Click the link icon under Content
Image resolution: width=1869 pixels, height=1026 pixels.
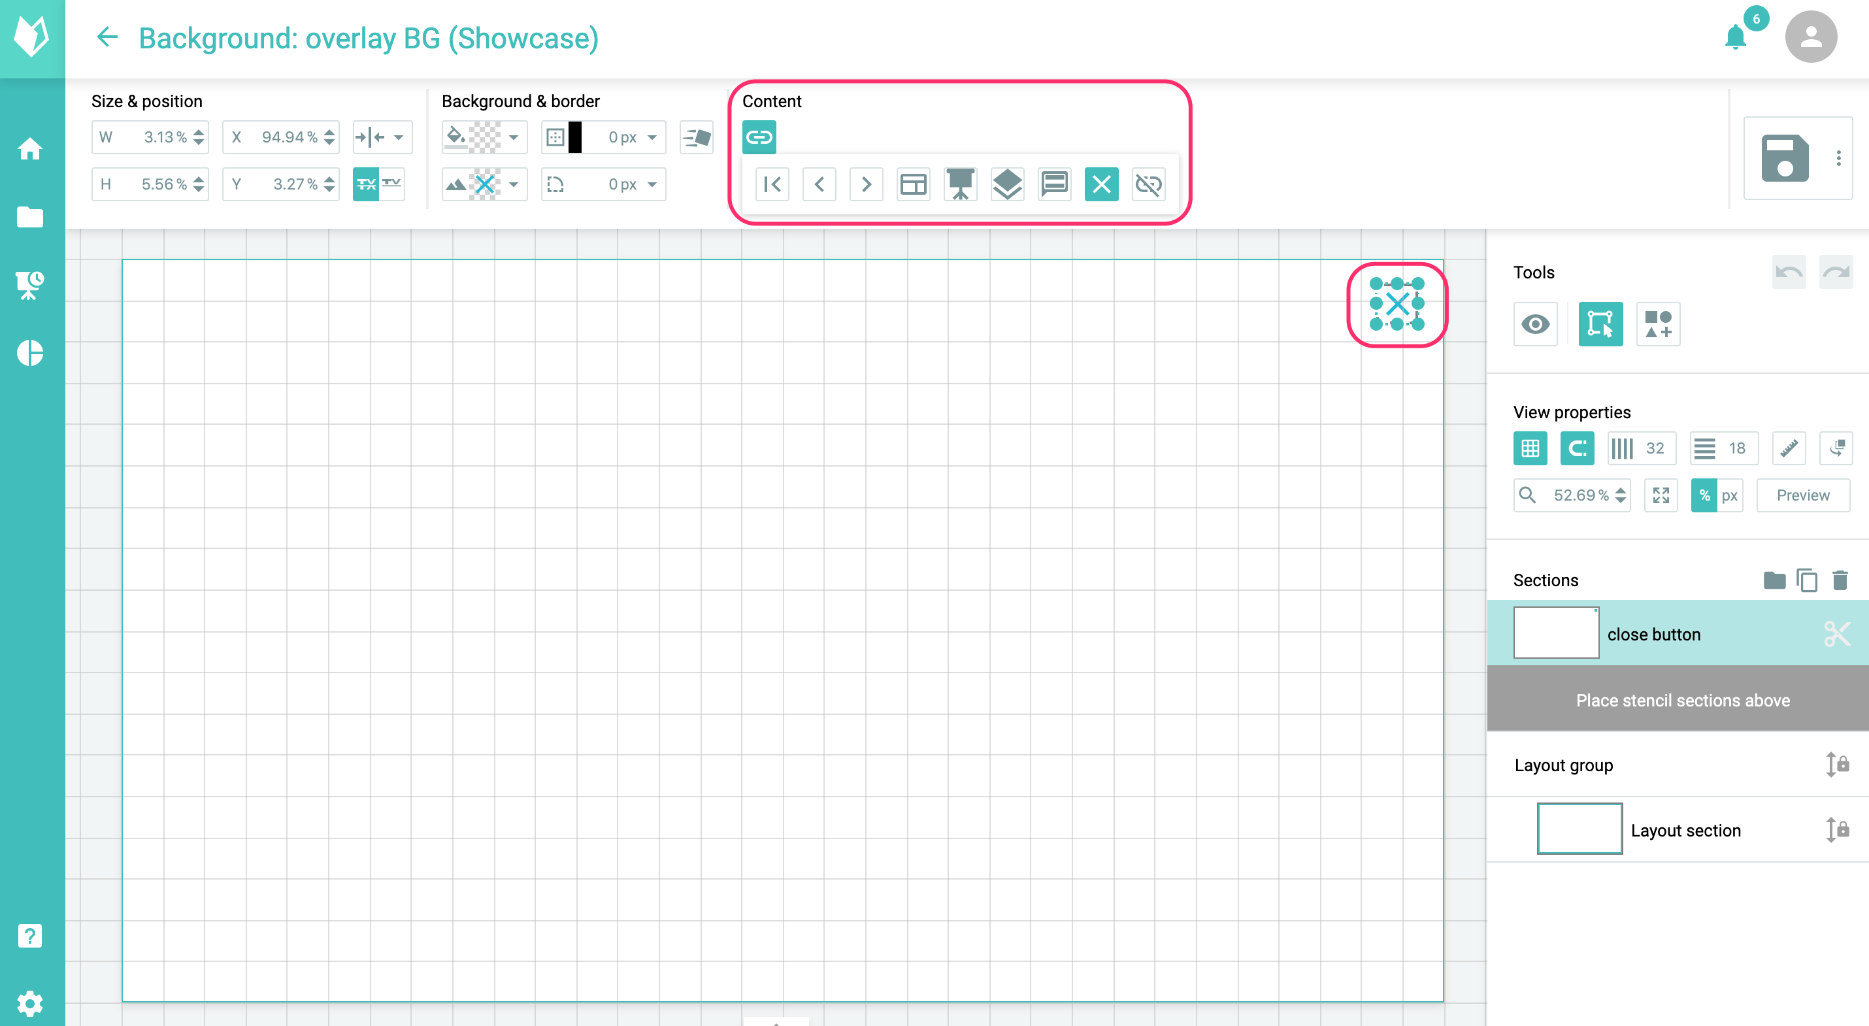point(759,137)
